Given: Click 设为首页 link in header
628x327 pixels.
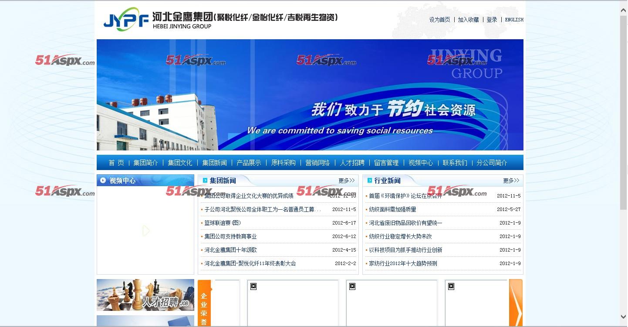Looking at the screenshot, I should (440, 20).
